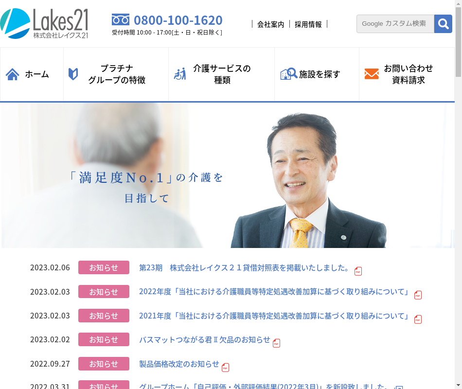Call the 0800-100-1620 number link
Image resolution: width=462 pixels, height=389 pixels.
178,20
